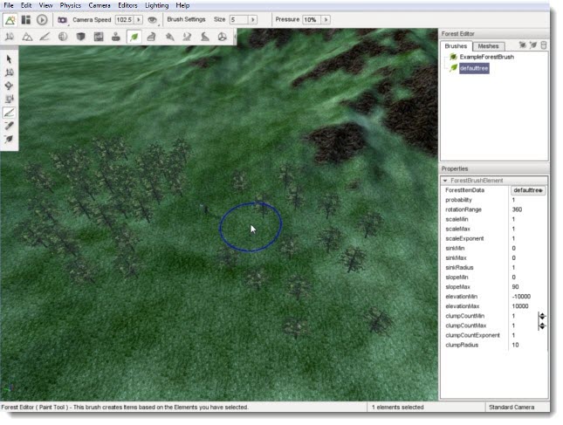
Task: Click the clumpCountMax stepper arrows
Action: tap(542, 326)
